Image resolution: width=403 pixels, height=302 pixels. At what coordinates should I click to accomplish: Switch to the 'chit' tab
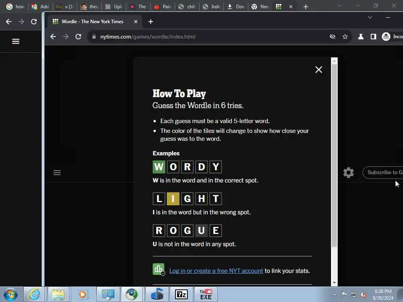[x=187, y=7]
